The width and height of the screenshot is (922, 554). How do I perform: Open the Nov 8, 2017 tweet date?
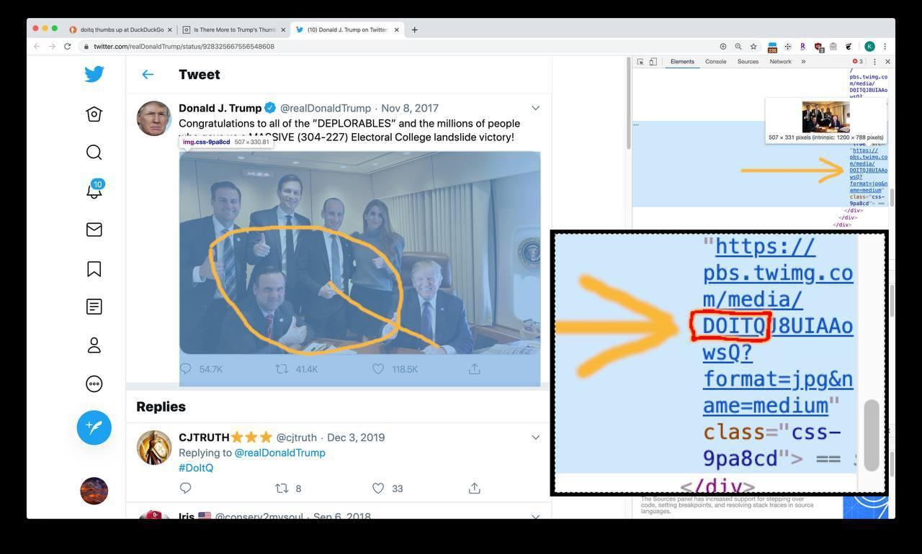410,108
